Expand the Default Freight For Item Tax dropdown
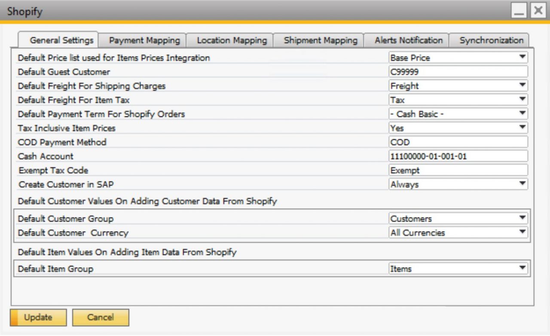Image resolution: width=550 pixels, height=336 pixels. click(522, 99)
